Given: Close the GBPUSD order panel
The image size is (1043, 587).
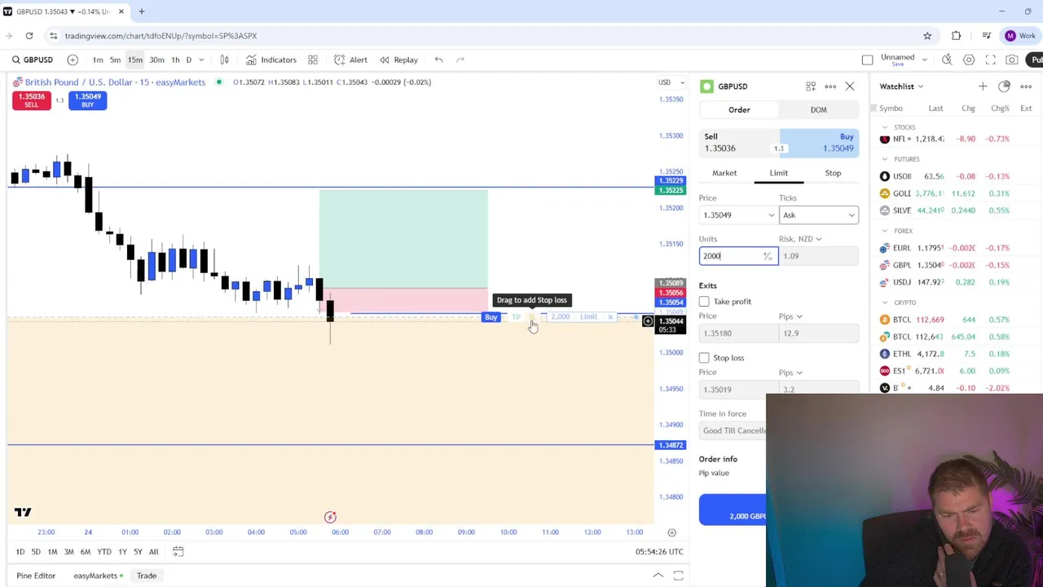Looking at the screenshot, I should coord(850,86).
